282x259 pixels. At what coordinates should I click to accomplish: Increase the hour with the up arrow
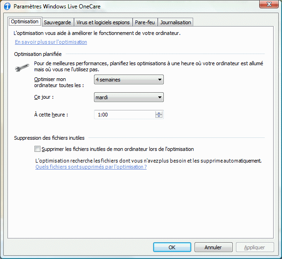[159, 113]
